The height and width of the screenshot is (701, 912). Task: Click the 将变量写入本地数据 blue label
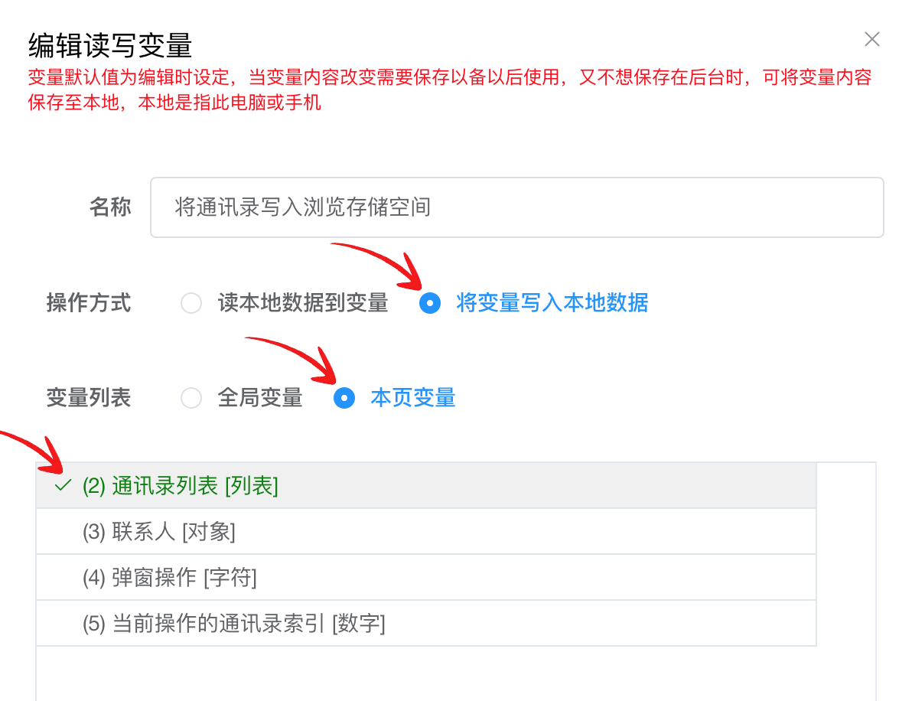point(552,303)
